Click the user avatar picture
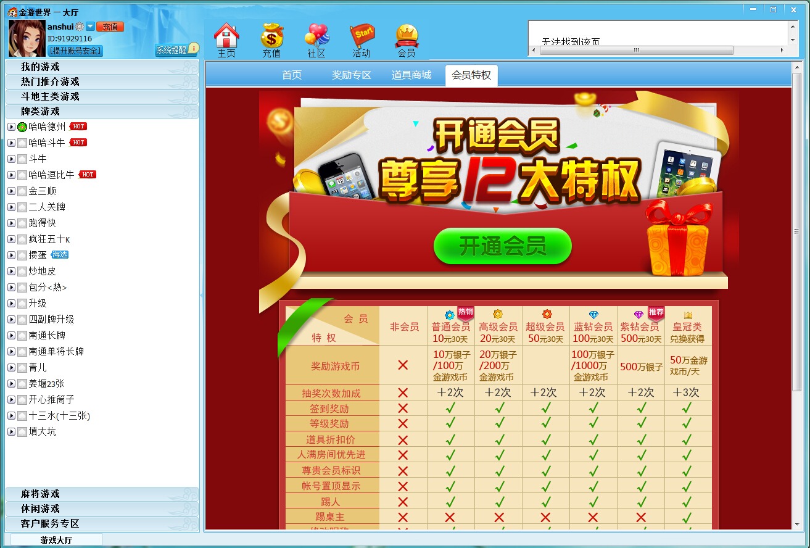 pyautogui.click(x=27, y=38)
